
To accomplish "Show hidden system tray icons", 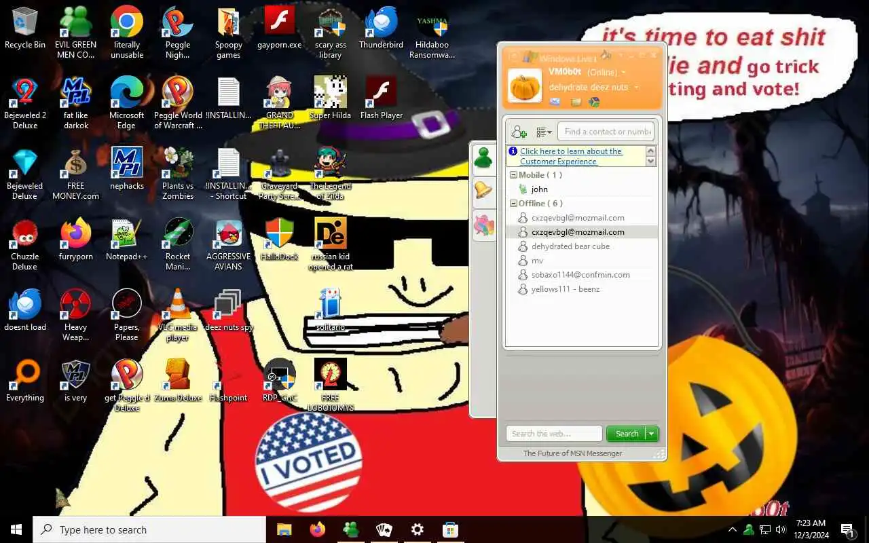I will click(x=732, y=529).
